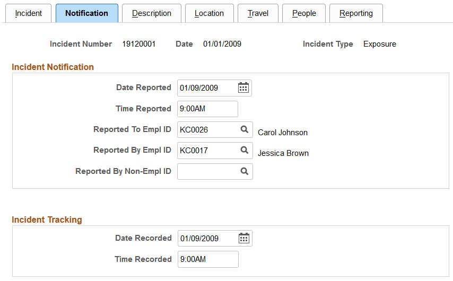Click the Incident Number label
453x281 pixels.
81,44
